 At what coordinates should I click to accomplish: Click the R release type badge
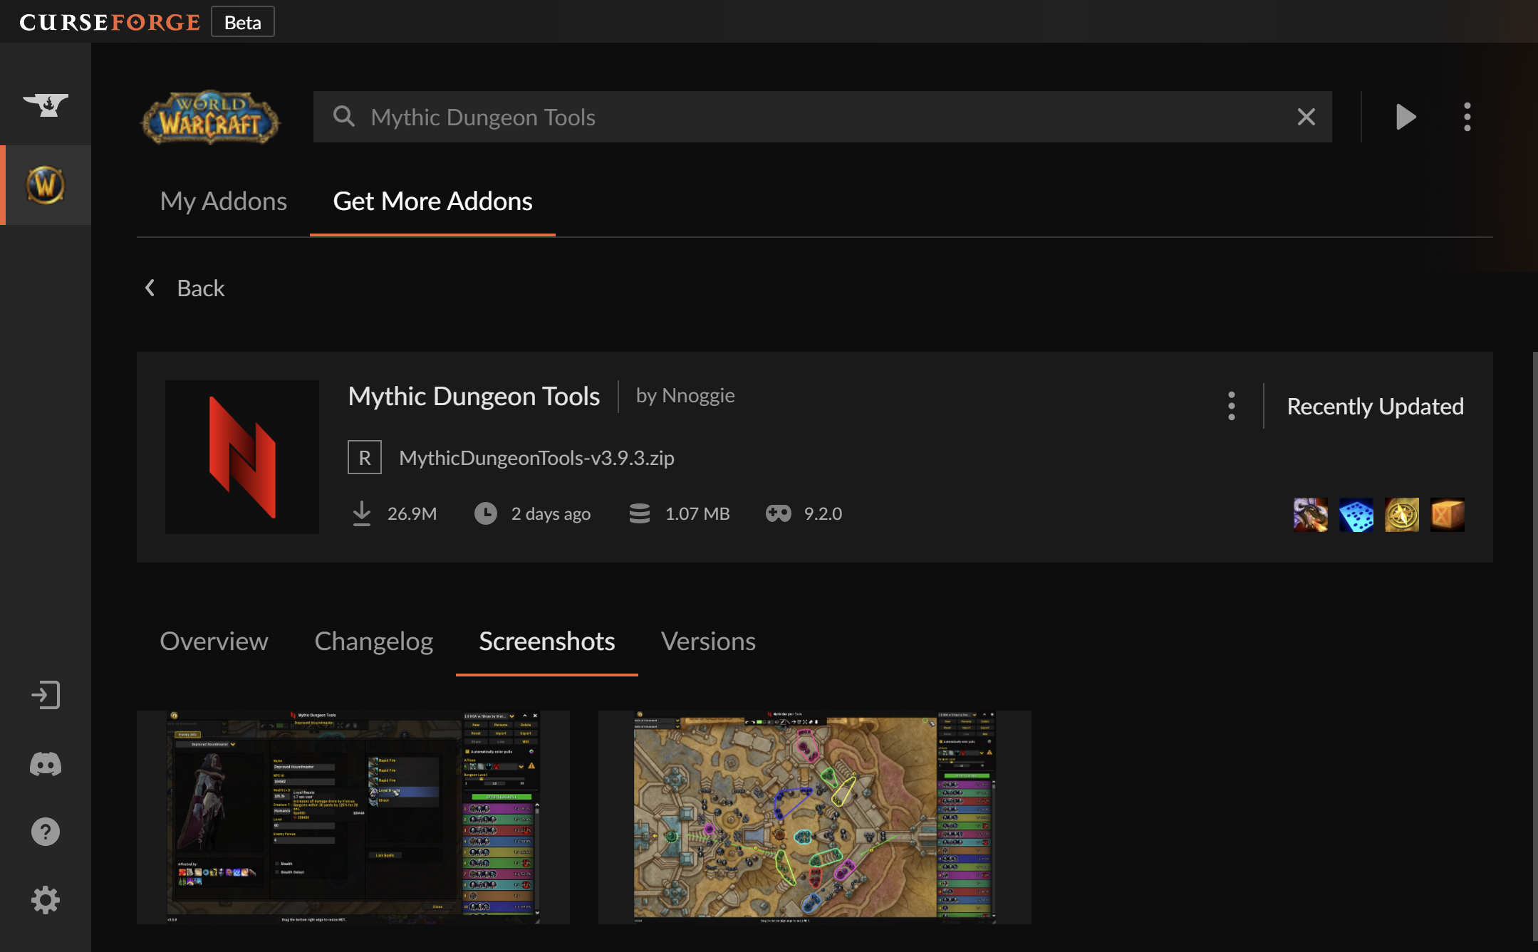coord(365,457)
